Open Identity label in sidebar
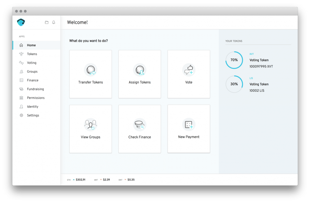This screenshot has height=203, width=310. click(x=33, y=107)
